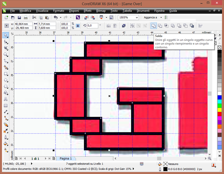Open the Effetti menu
Screen dimensions: 224x174
point(88,11)
